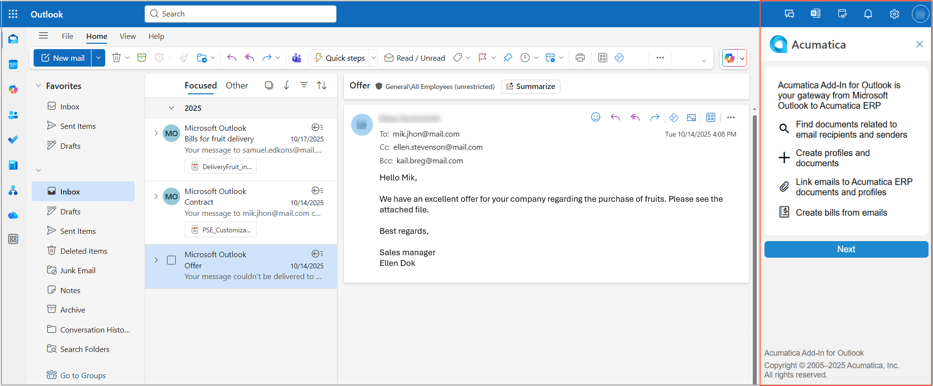Collapse the Favorites folder group
Screen dimensions: 933x386
[38, 86]
